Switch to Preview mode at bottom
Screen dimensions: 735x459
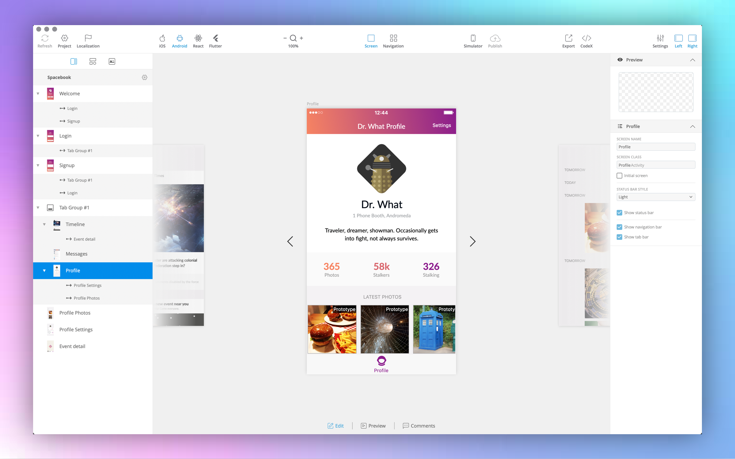tap(373, 426)
